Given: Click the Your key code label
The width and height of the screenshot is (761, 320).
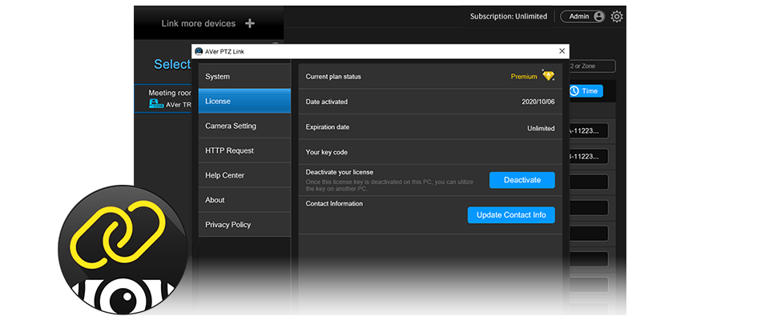Looking at the screenshot, I should click(x=327, y=152).
